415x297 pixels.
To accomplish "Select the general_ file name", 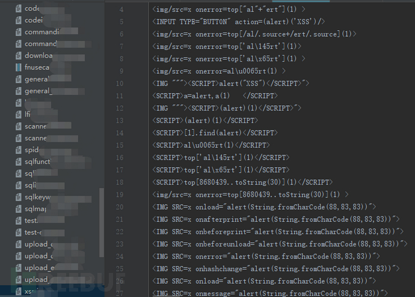I will click(x=38, y=91).
